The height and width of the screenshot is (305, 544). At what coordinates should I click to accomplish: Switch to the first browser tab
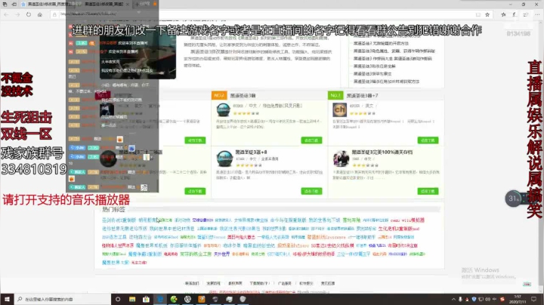pos(47,5)
